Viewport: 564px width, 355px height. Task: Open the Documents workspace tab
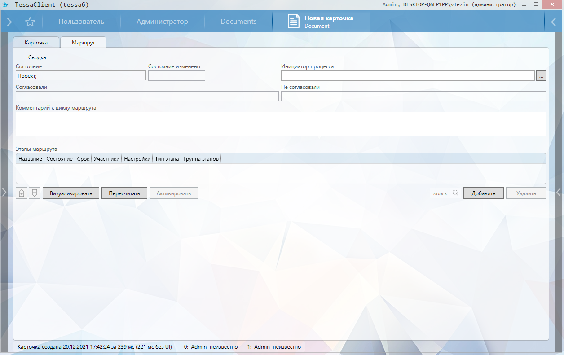(238, 22)
